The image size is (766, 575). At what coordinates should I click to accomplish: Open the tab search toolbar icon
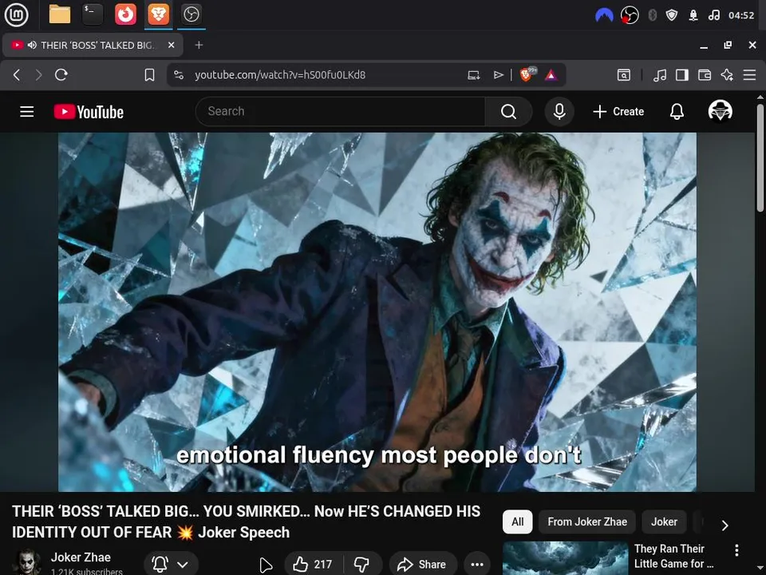coord(623,75)
